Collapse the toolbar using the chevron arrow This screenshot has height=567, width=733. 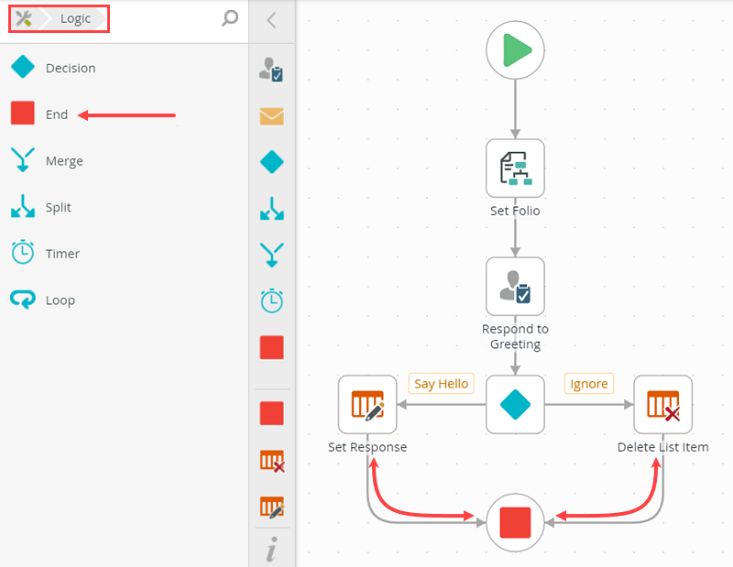(271, 20)
